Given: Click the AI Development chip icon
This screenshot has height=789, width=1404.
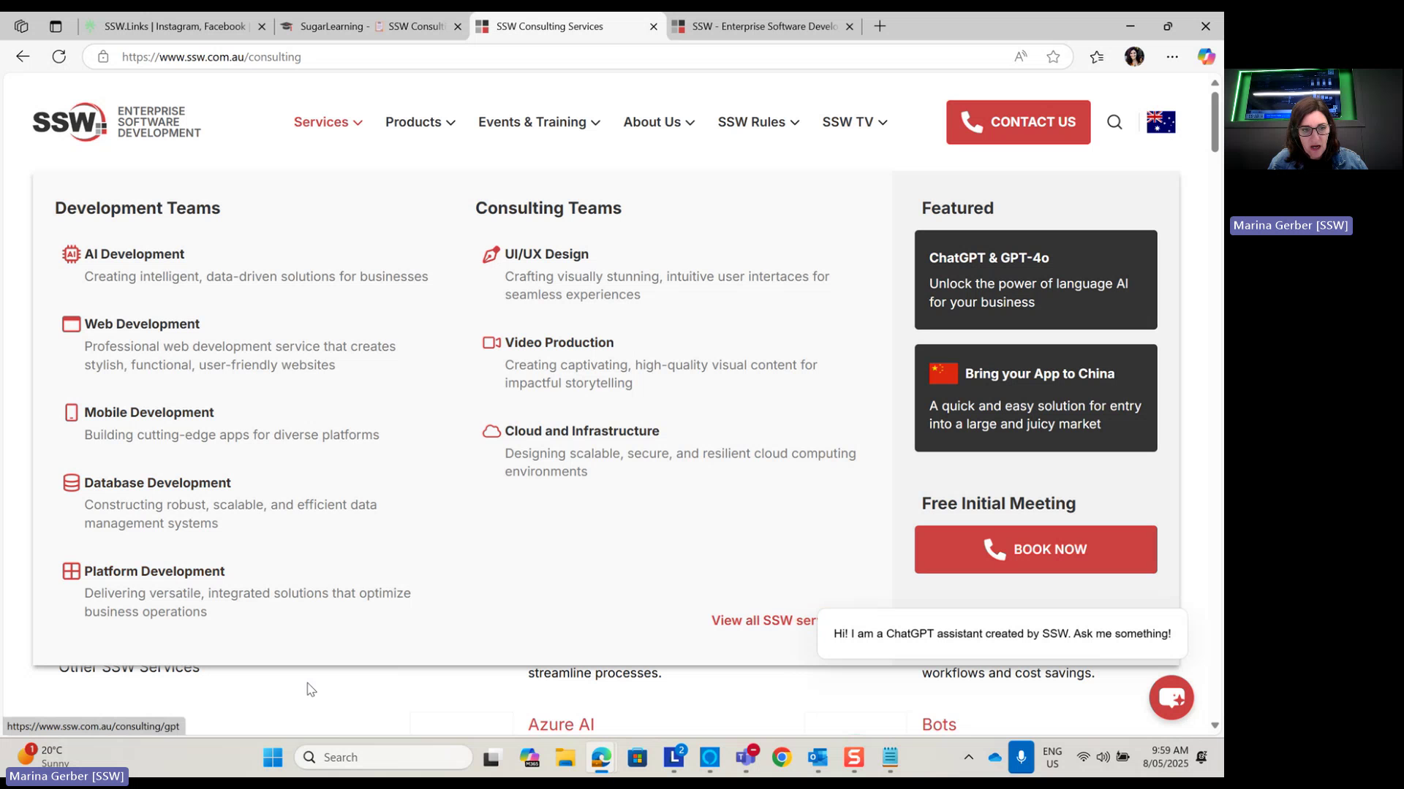Looking at the screenshot, I should pyautogui.click(x=71, y=254).
